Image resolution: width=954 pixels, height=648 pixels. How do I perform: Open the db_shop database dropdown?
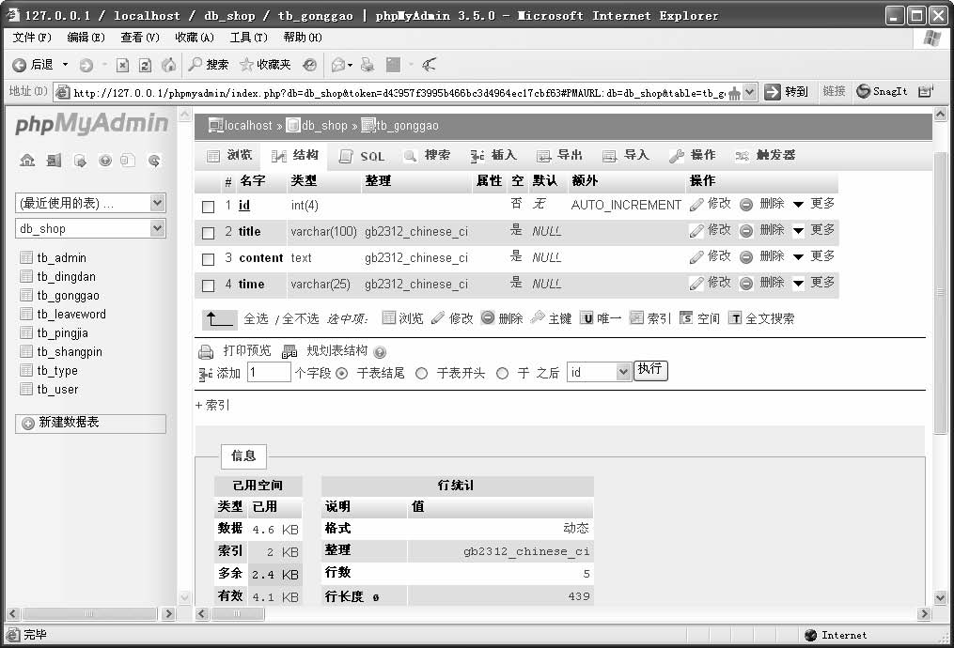click(x=90, y=228)
